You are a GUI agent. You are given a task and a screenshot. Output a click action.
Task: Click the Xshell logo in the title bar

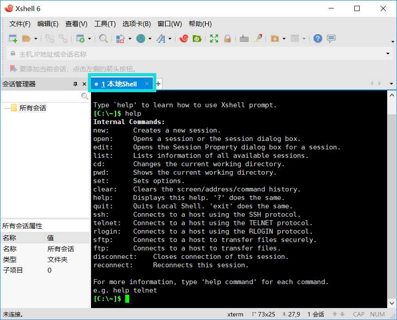pyautogui.click(x=9, y=8)
